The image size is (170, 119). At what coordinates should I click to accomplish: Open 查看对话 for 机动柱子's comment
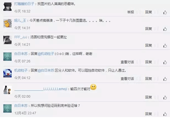[x=127, y=79]
